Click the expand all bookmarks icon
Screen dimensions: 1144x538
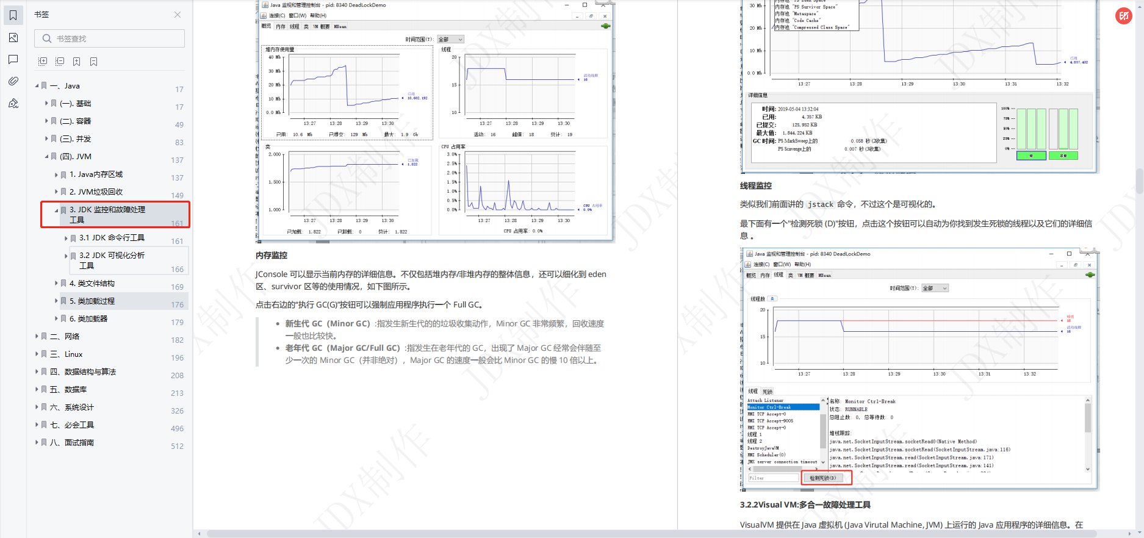pos(43,62)
